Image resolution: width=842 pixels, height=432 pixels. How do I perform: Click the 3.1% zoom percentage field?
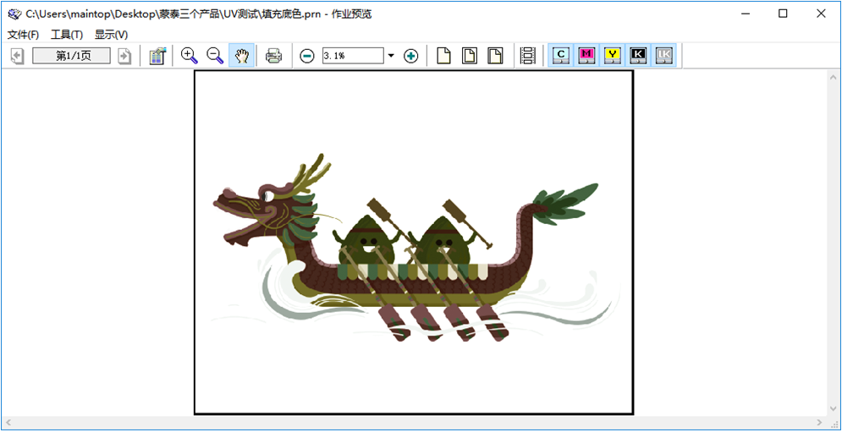[353, 56]
